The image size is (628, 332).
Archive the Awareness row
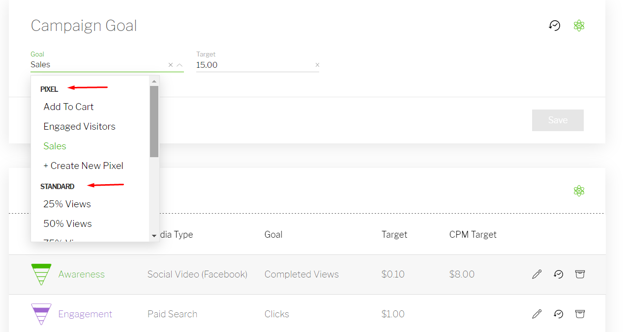(x=580, y=274)
